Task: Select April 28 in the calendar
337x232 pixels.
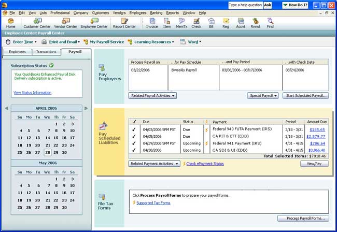Action: click(48, 153)
